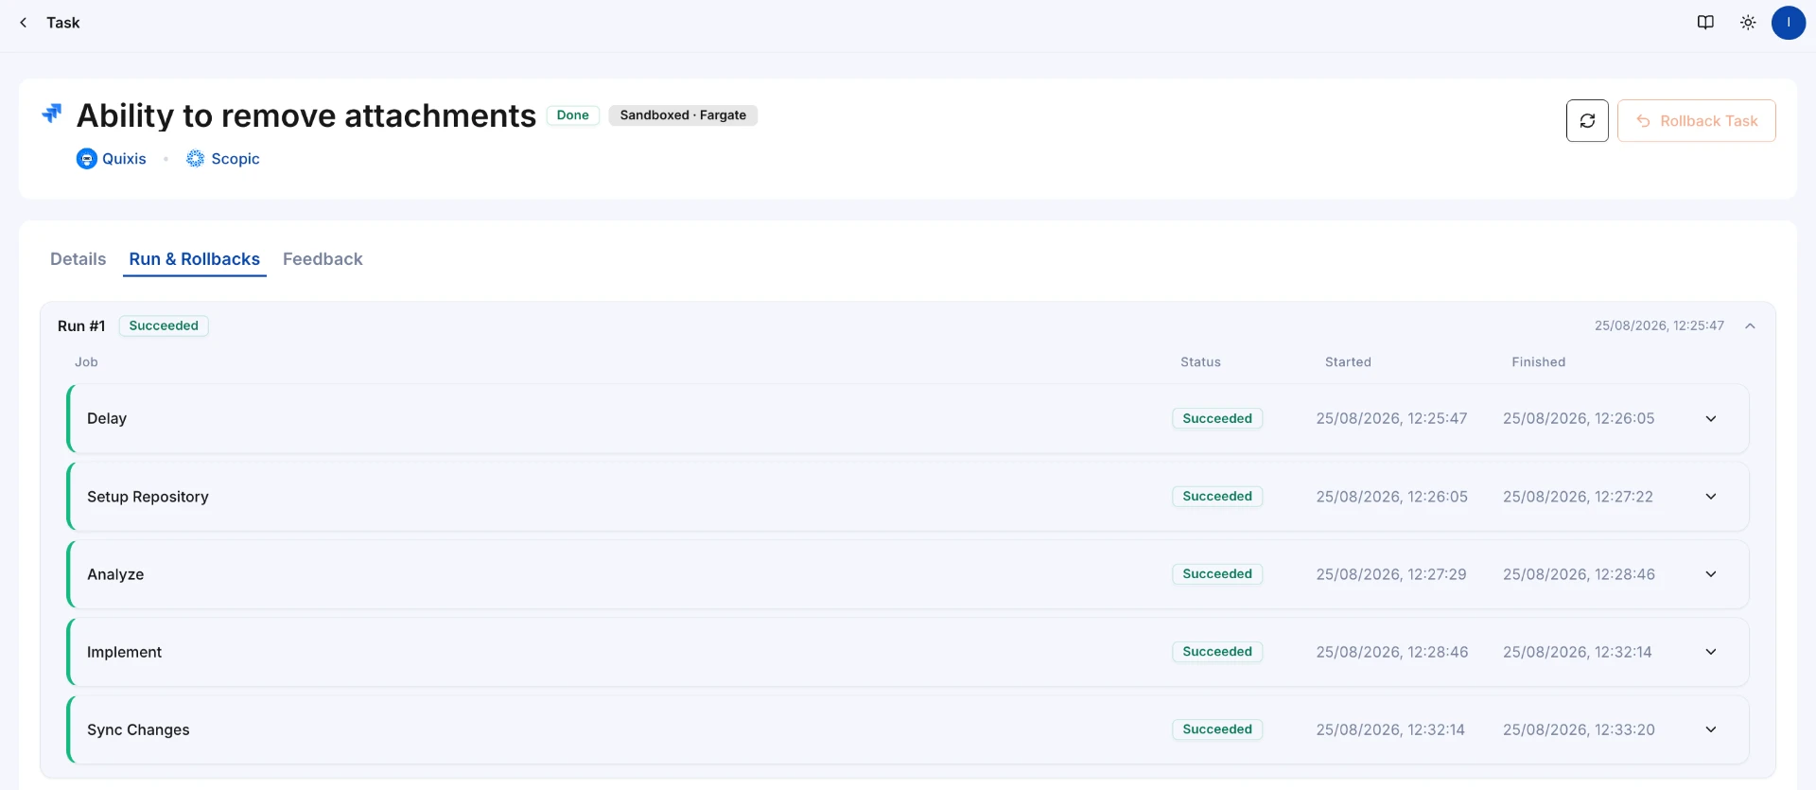This screenshot has width=1816, height=790.
Task: Switch to the Details tab
Action: [78, 259]
